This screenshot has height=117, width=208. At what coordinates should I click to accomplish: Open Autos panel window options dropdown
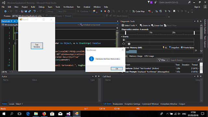tap(93, 76)
